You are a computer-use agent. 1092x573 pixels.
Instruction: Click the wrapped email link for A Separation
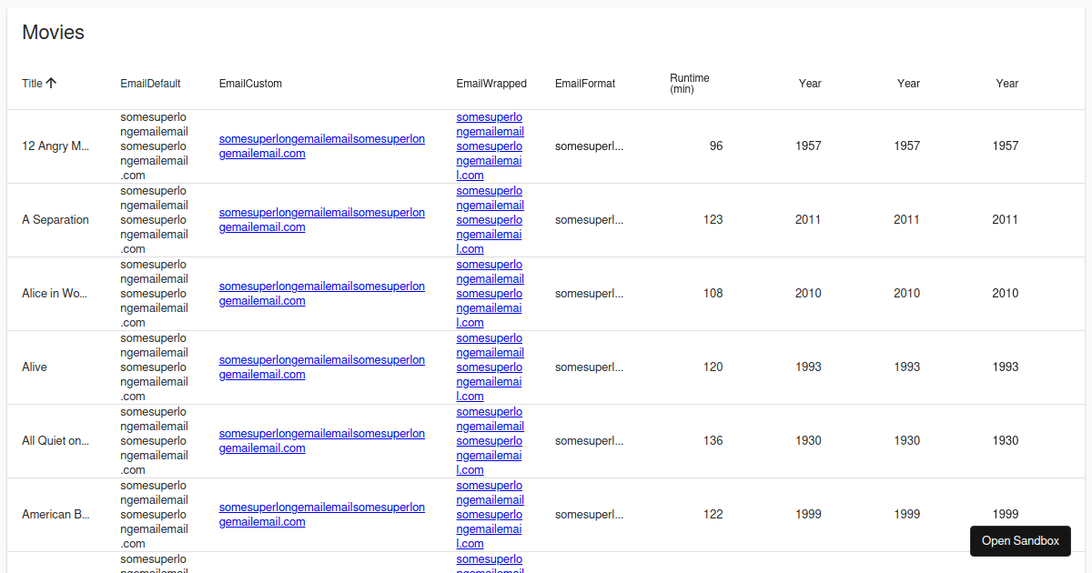point(490,219)
